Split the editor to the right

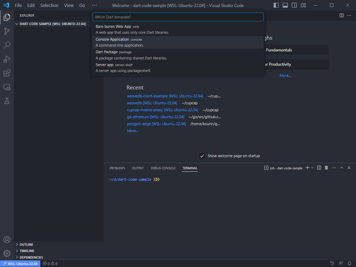(341, 15)
